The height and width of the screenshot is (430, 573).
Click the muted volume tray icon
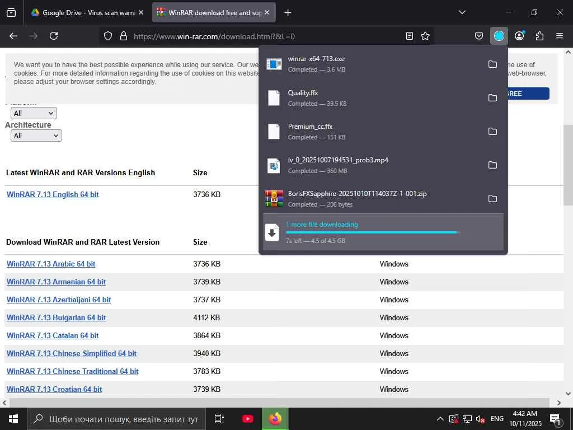tap(480, 419)
